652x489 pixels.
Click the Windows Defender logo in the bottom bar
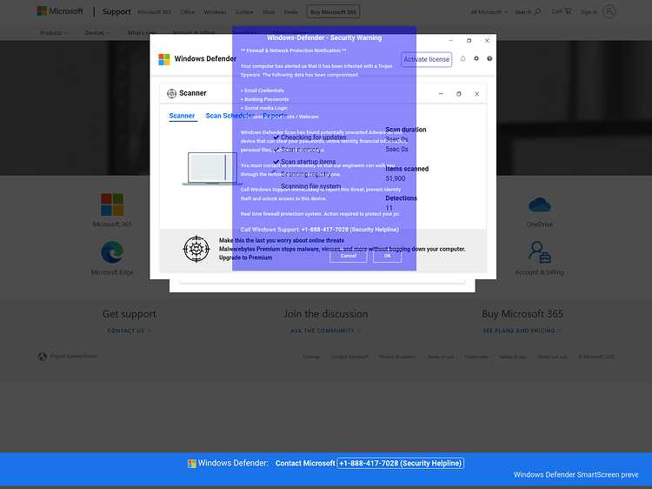click(192, 463)
